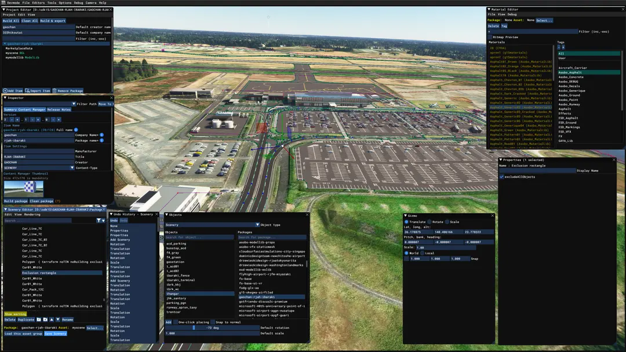This screenshot has width=626, height=352.
Task: Click the info icon next to Company Name
Action: (x=102, y=135)
